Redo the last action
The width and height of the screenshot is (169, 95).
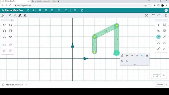pyautogui.click(x=159, y=15)
